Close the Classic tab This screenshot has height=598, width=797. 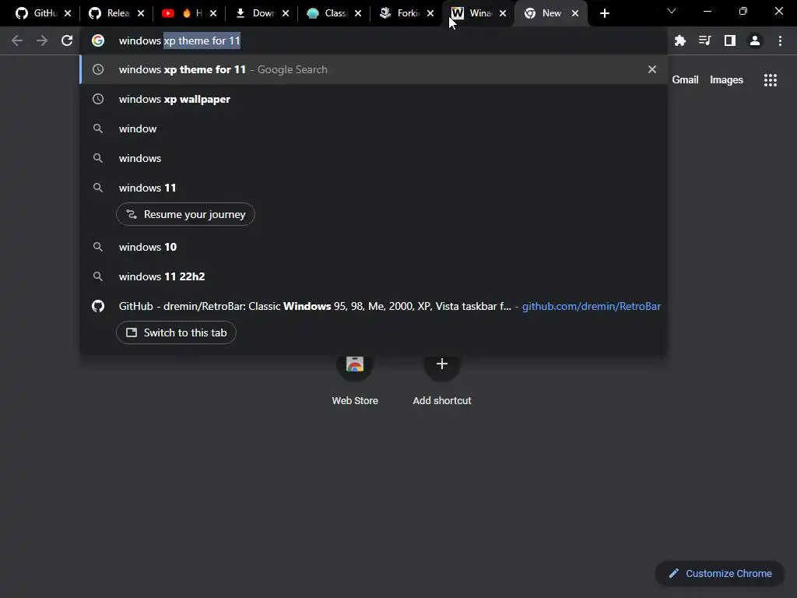pos(358,14)
